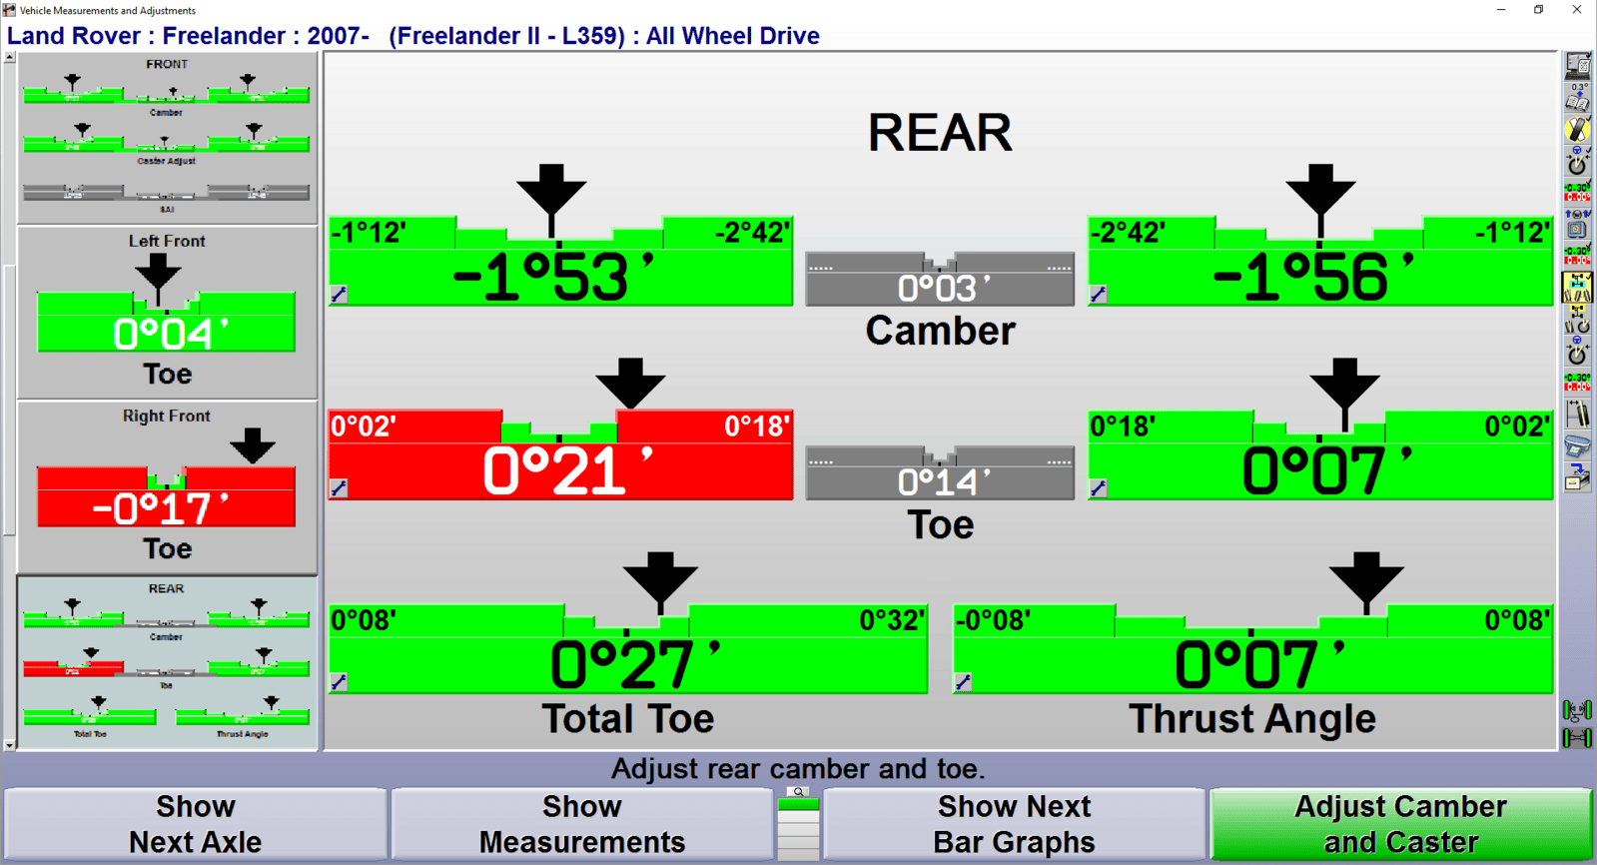Click up arrow of left panel scrollbar
The width and height of the screenshot is (1597, 865).
(x=9, y=58)
